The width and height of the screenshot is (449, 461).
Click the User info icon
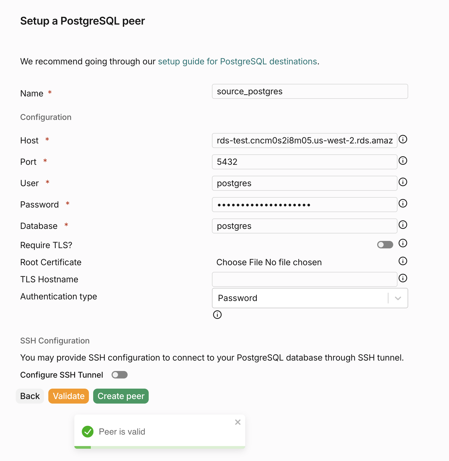403,182
